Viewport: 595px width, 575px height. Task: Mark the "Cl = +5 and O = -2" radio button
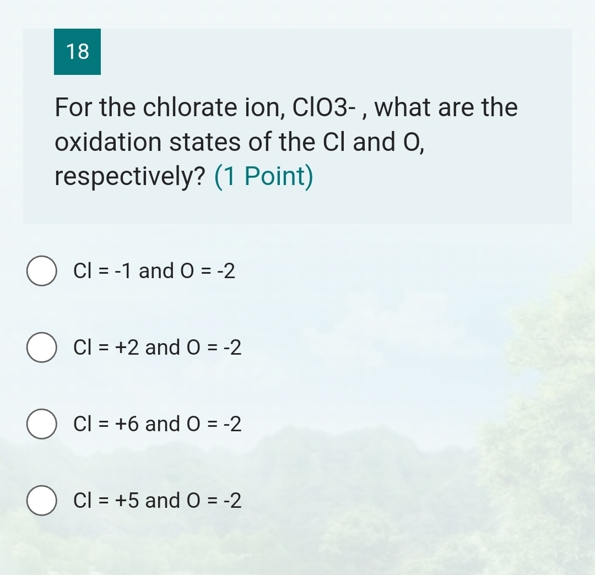coord(41,501)
